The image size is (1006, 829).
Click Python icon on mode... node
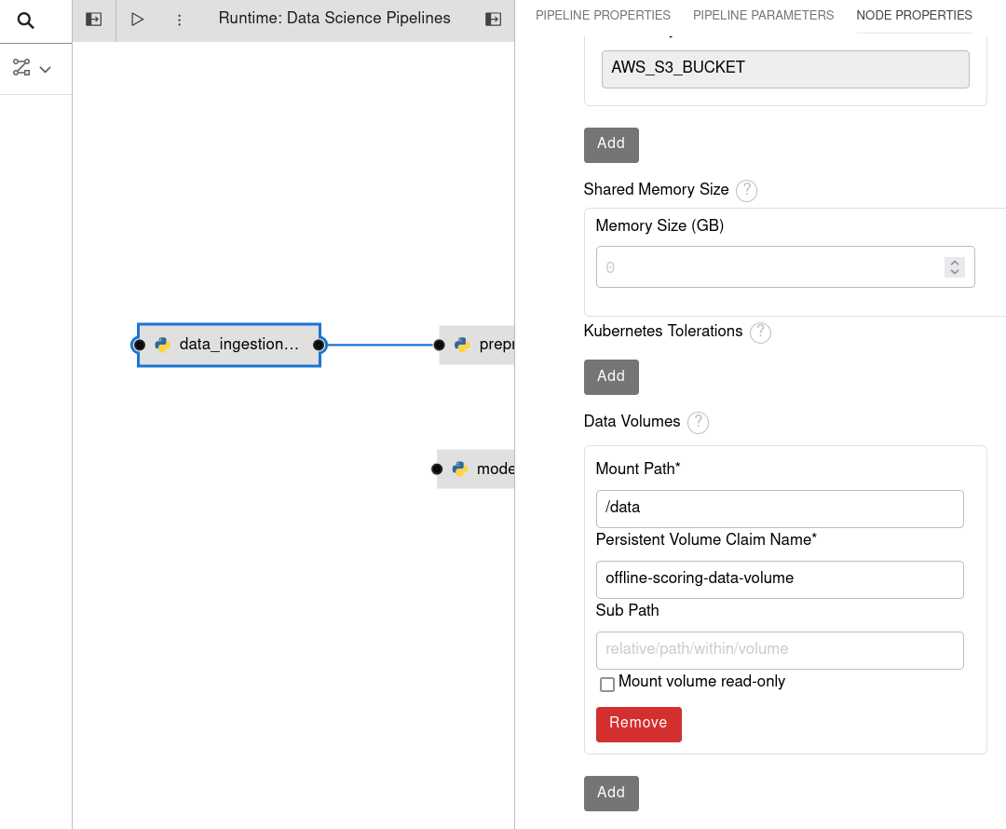pos(459,469)
